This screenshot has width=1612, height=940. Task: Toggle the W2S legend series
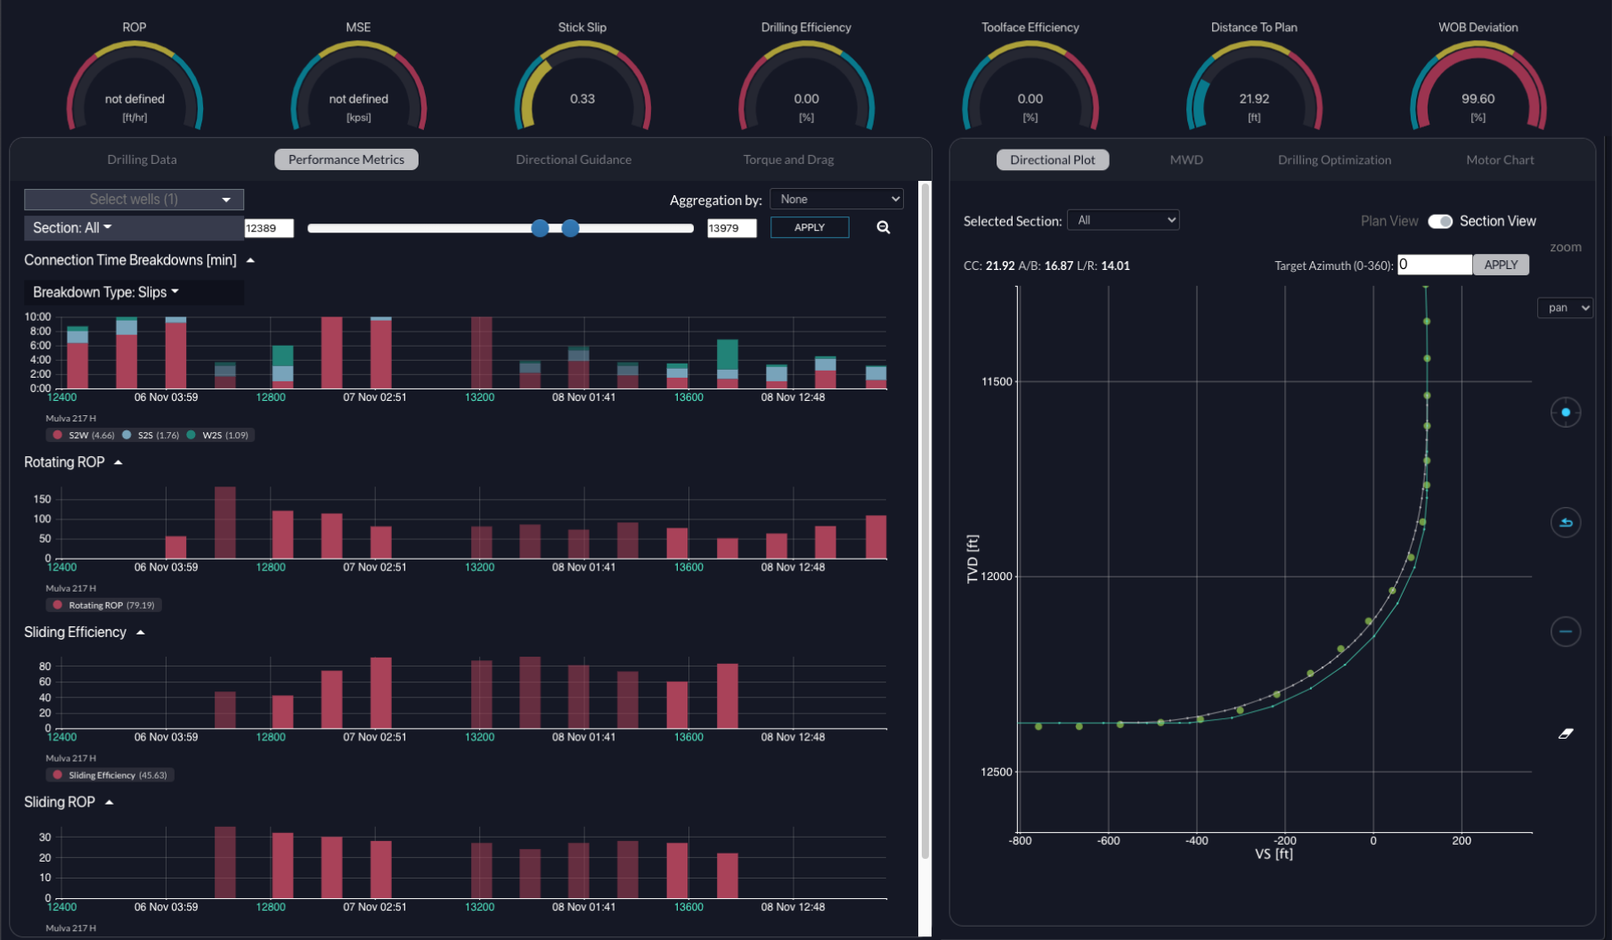[x=217, y=435]
